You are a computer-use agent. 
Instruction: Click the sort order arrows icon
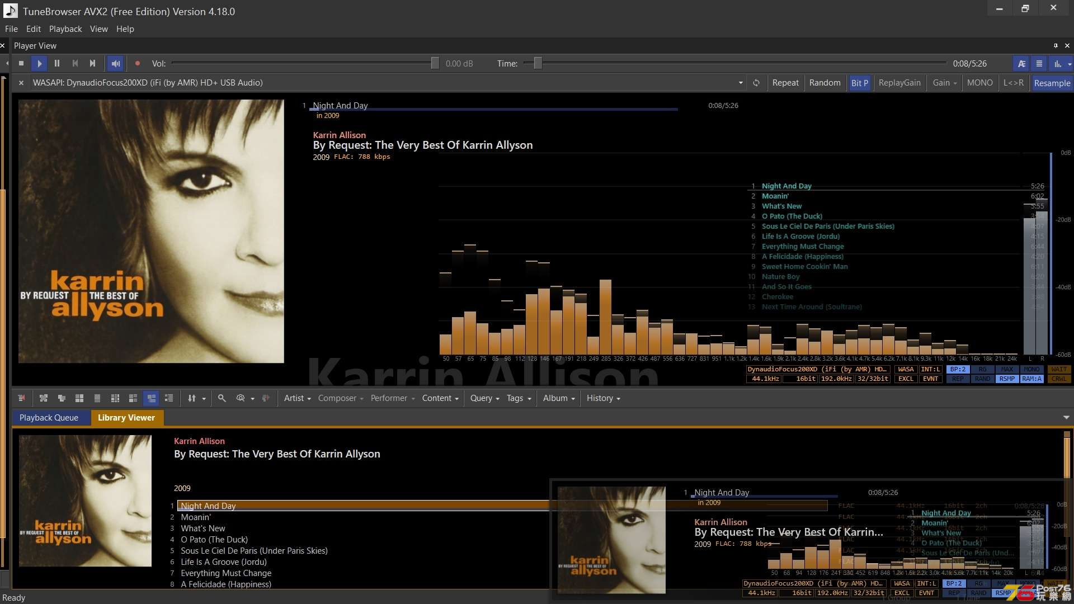click(192, 398)
